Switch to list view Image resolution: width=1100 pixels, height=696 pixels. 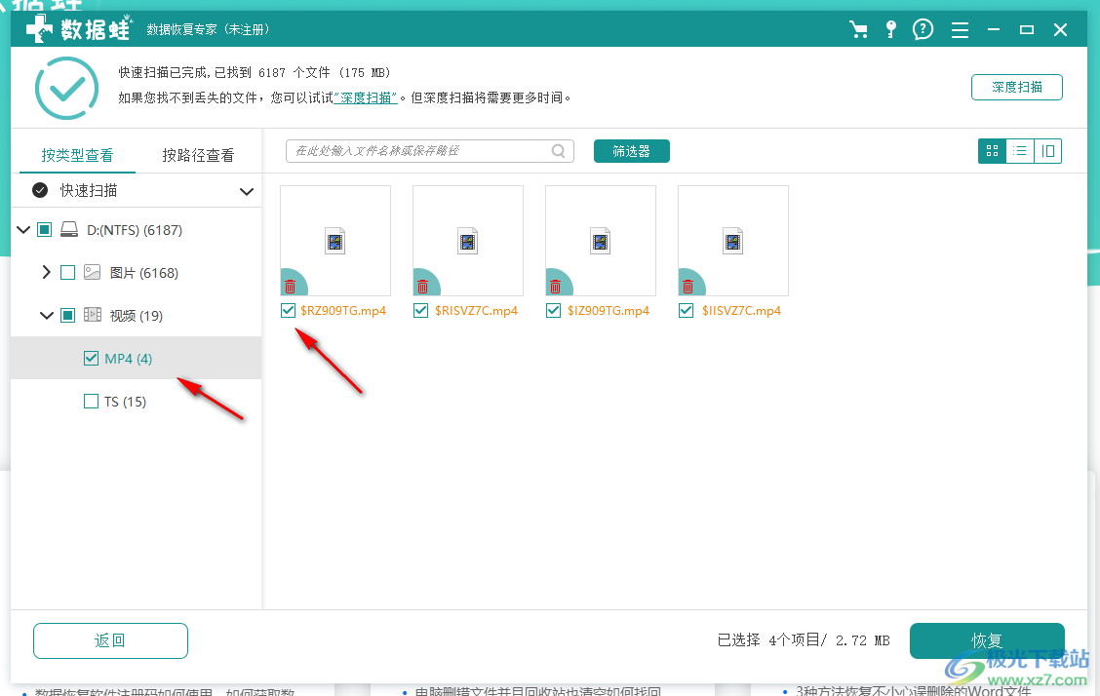[x=1020, y=151]
